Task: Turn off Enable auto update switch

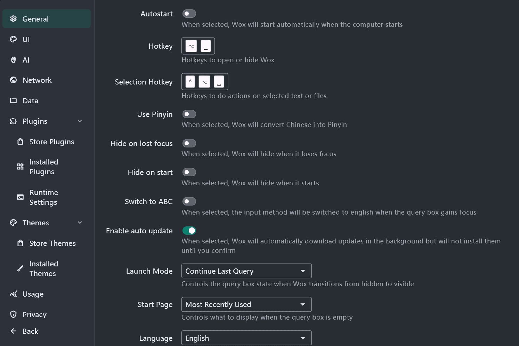Action: pos(189,231)
